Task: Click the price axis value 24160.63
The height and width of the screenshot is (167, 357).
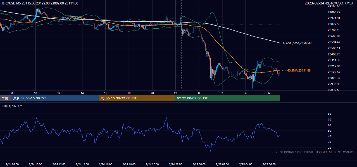Action: 334,6
